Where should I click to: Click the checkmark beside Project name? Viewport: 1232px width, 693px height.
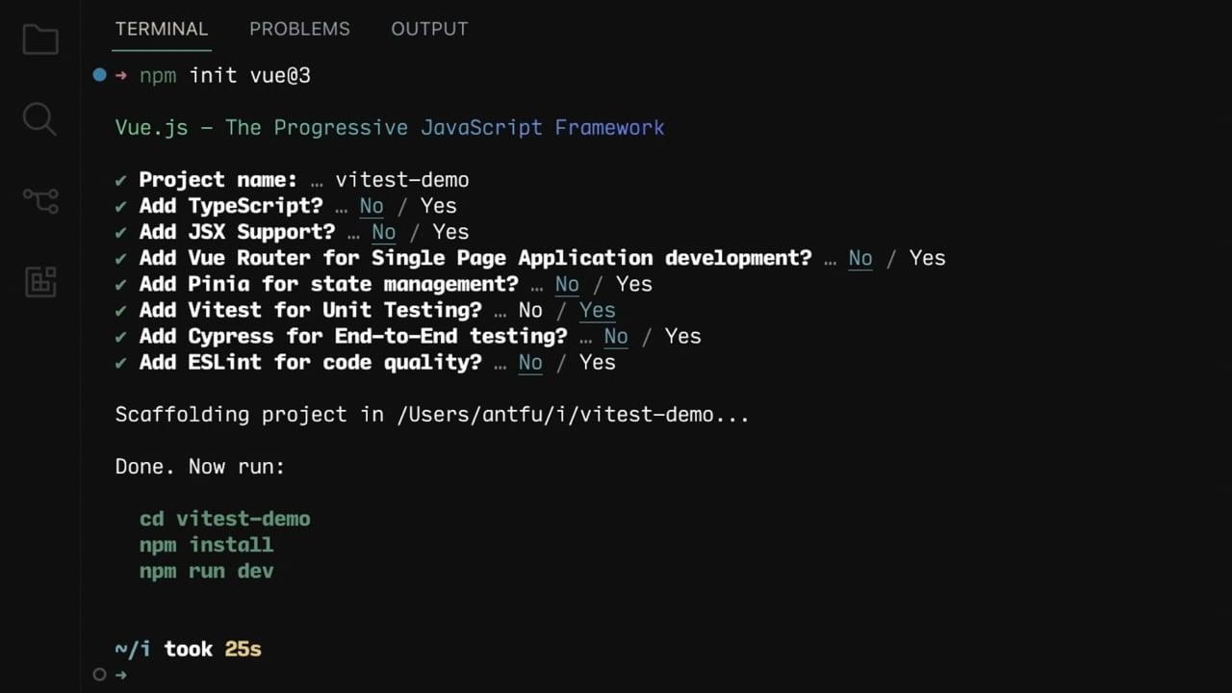click(x=121, y=180)
